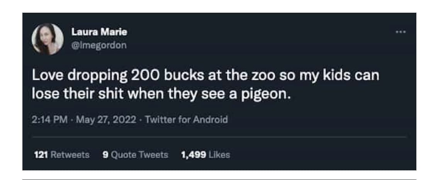Click the @lmegordon handle

pyautogui.click(x=99, y=45)
